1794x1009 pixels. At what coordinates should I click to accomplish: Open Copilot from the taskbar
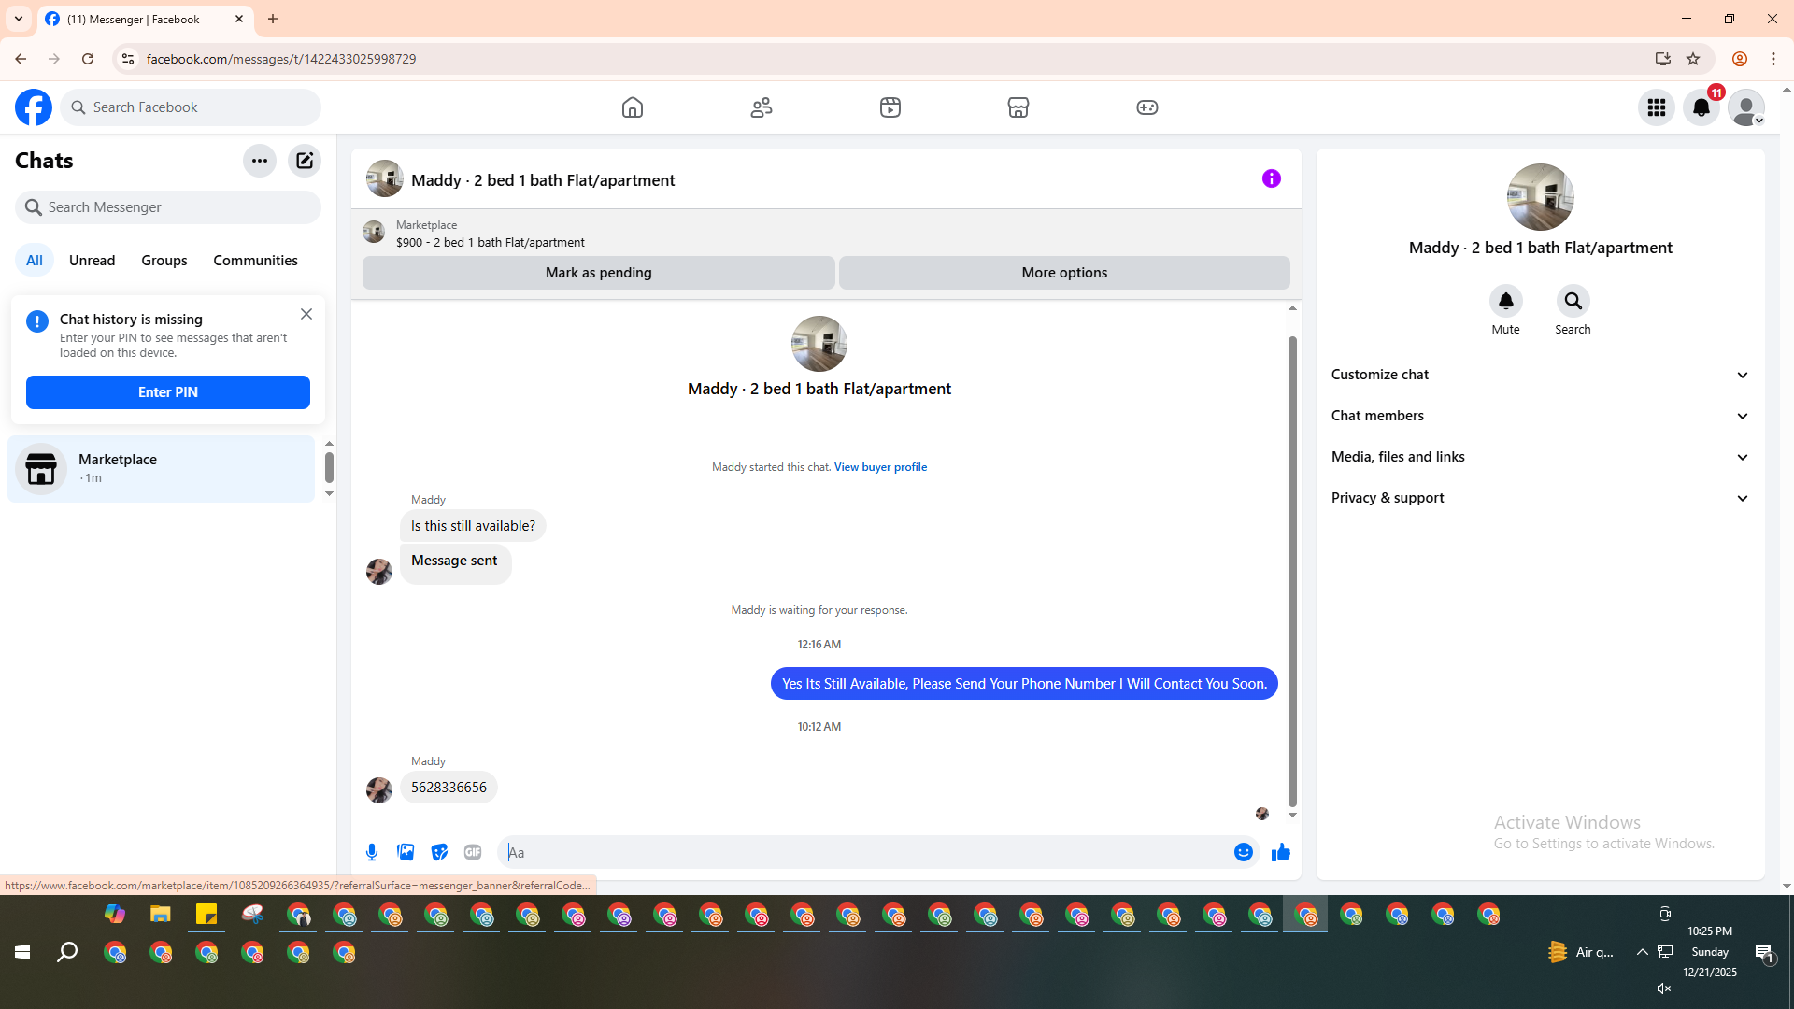click(115, 914)
